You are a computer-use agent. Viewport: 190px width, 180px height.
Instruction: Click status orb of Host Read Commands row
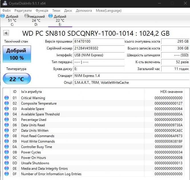tap(7, 136)
